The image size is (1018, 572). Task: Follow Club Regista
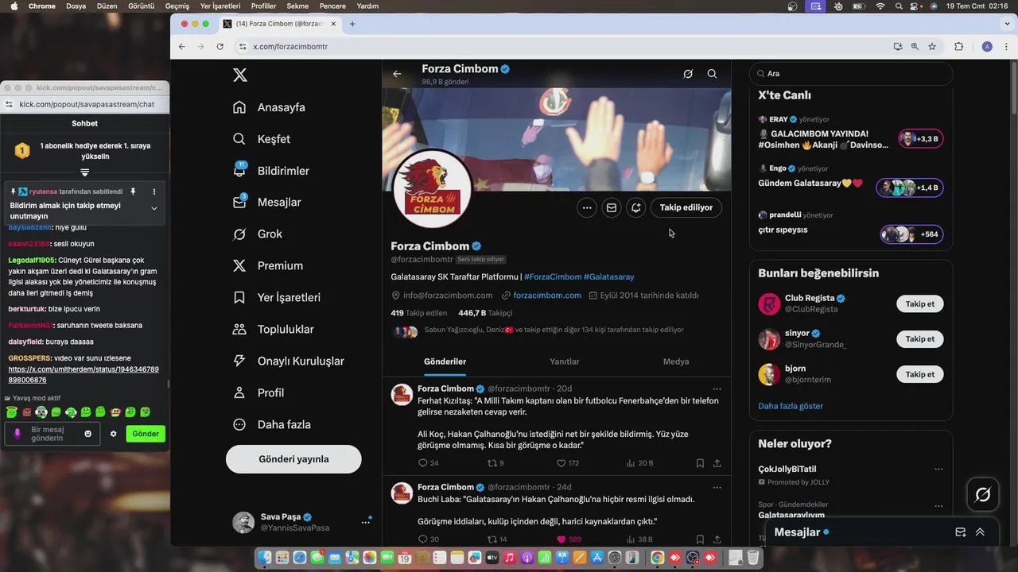tap(920, 304)
